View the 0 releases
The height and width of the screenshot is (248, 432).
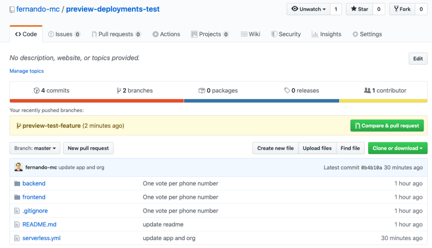point(301,90)
